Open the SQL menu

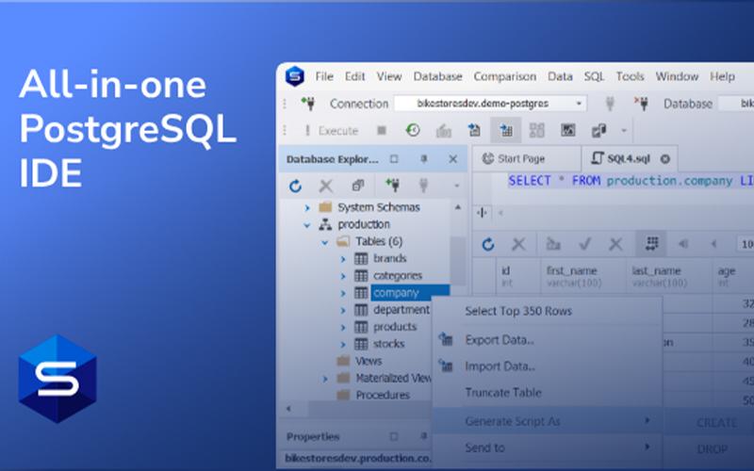(x=594, y=76)
